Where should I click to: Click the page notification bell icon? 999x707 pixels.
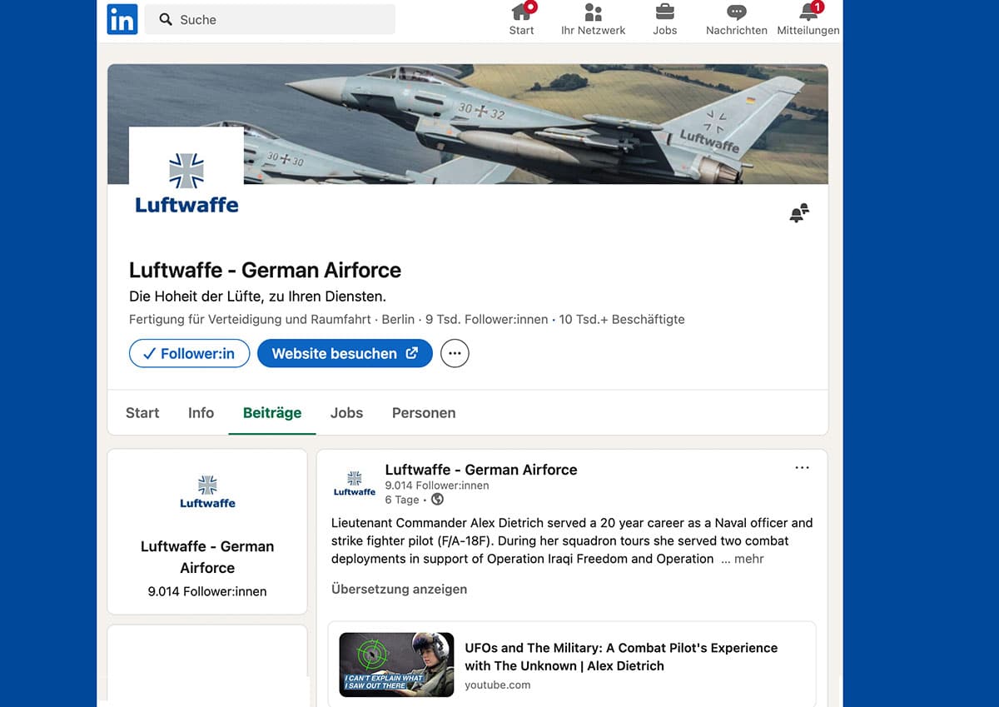pyautogui.click(x=798, y=213)
